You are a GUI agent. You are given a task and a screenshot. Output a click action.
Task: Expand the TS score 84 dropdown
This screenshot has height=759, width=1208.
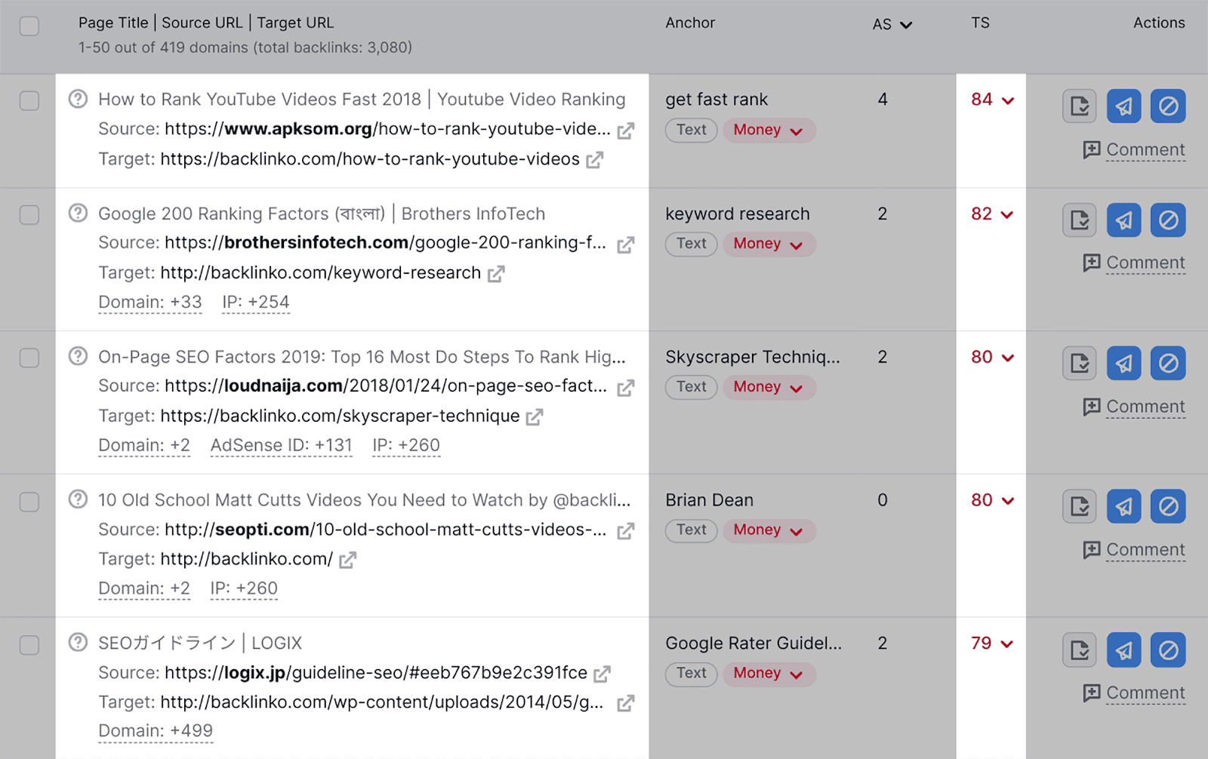point(991,99)
